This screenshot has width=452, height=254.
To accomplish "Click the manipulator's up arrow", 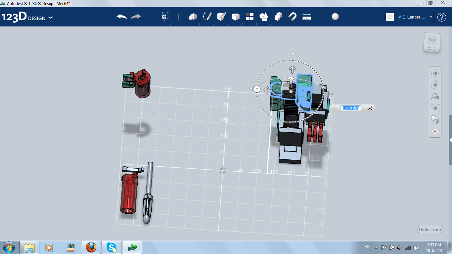I will pyautogui.click(x=293, y=69).
